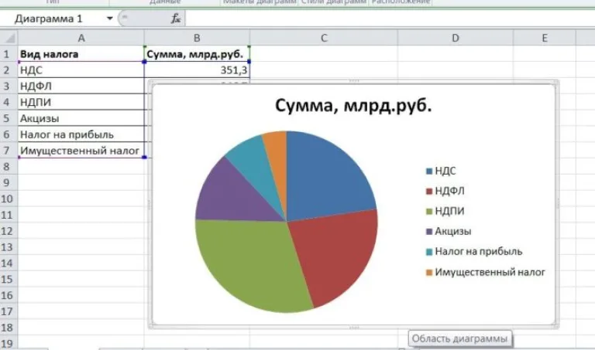Image resolution: width=595 pixels, height=350 pixels.
Task: Click into the formula bar field
Action: click(x=390, y=19)
